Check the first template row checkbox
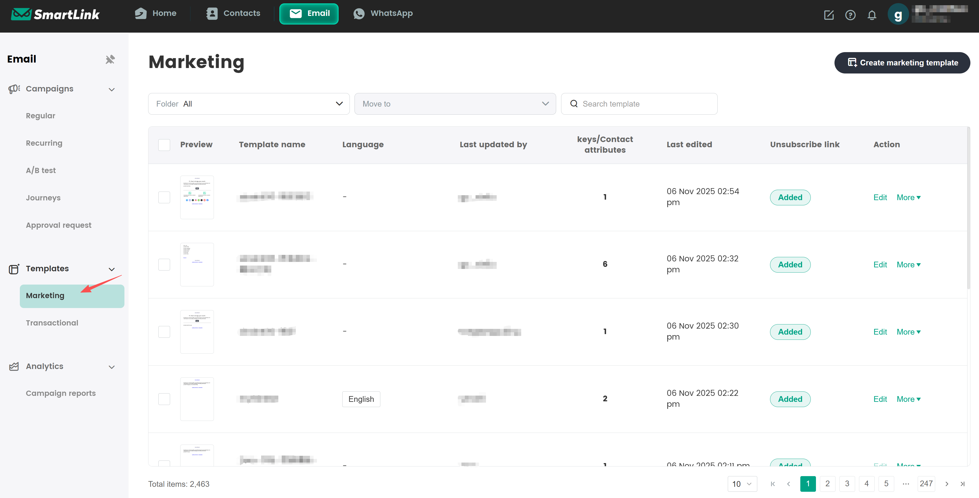The image size is (979, 498). [x=164, y=197]
